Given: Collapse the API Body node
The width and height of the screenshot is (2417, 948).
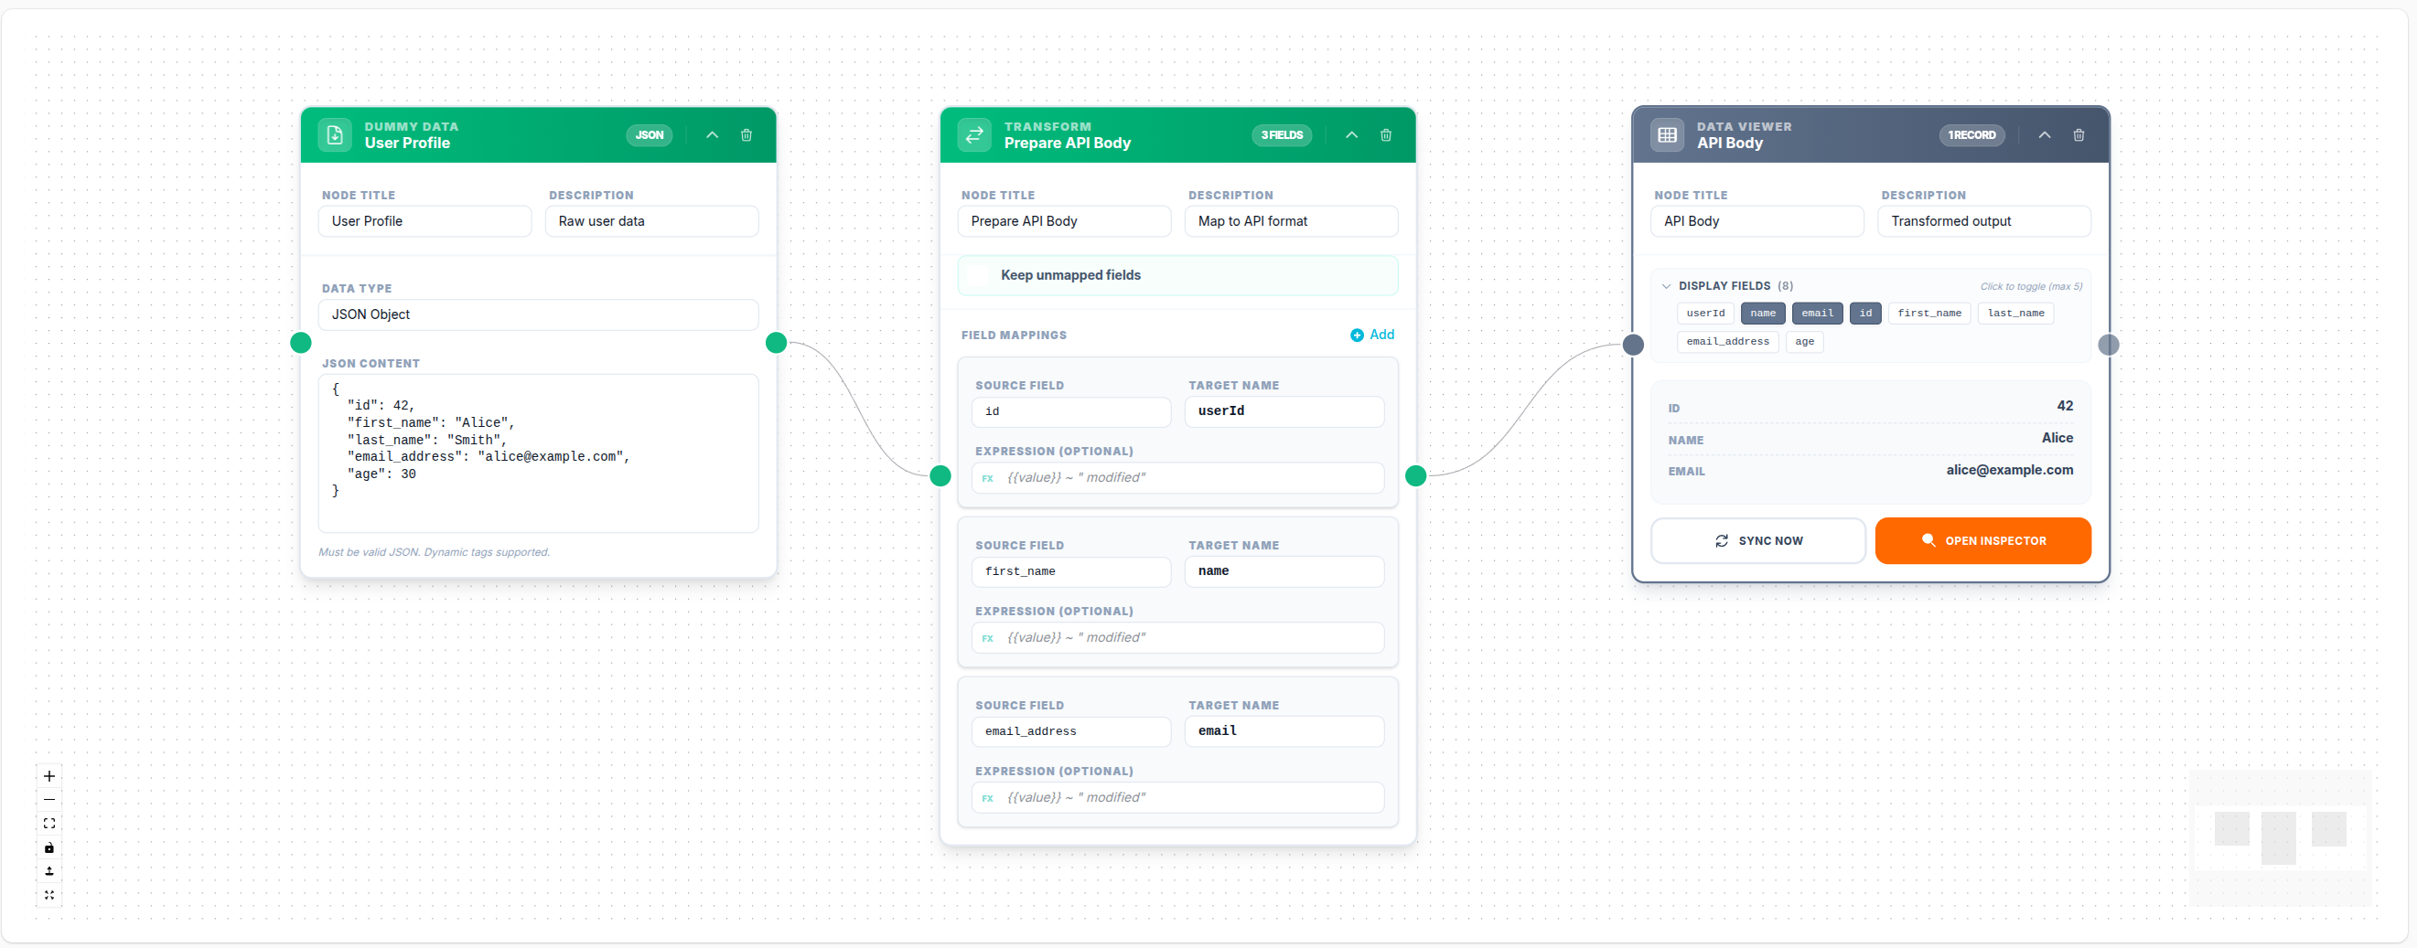Looking at the screenshot, I should pos(2044,135).
